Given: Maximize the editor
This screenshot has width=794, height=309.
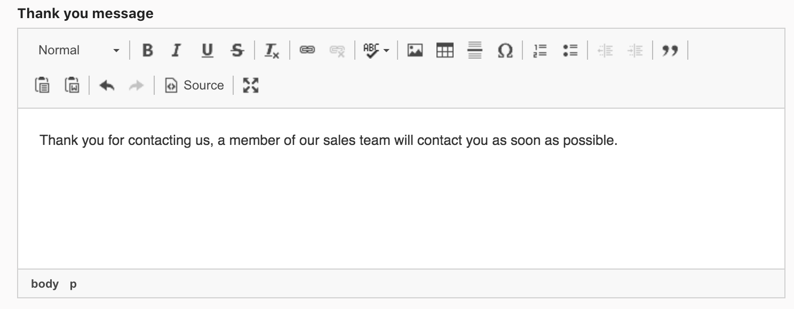Looking at the screenshot, I should [251, 85].
